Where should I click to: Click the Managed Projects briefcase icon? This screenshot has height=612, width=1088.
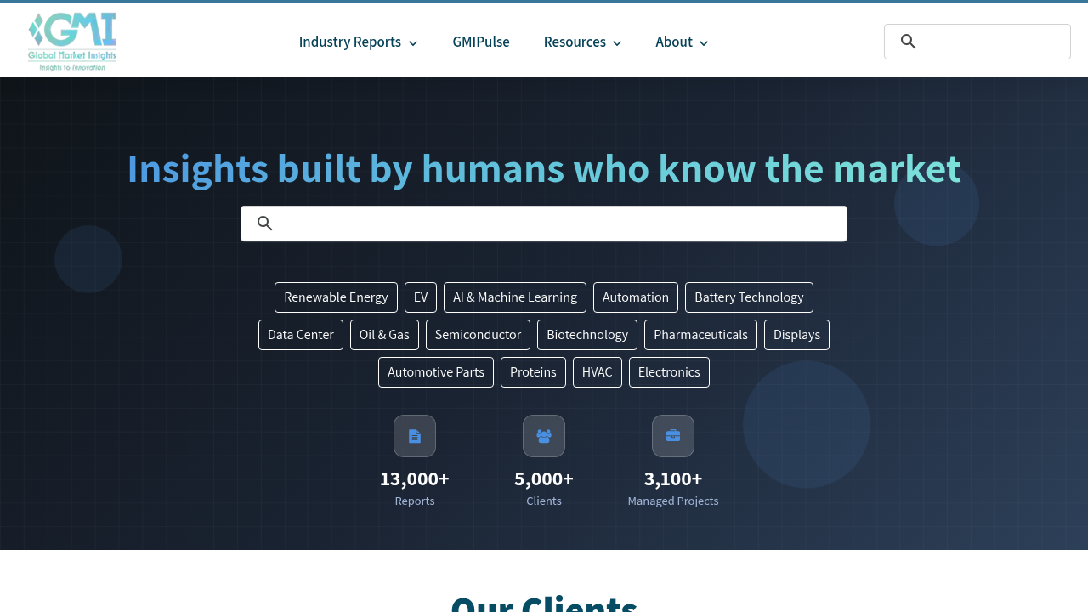tap(673, 436)
